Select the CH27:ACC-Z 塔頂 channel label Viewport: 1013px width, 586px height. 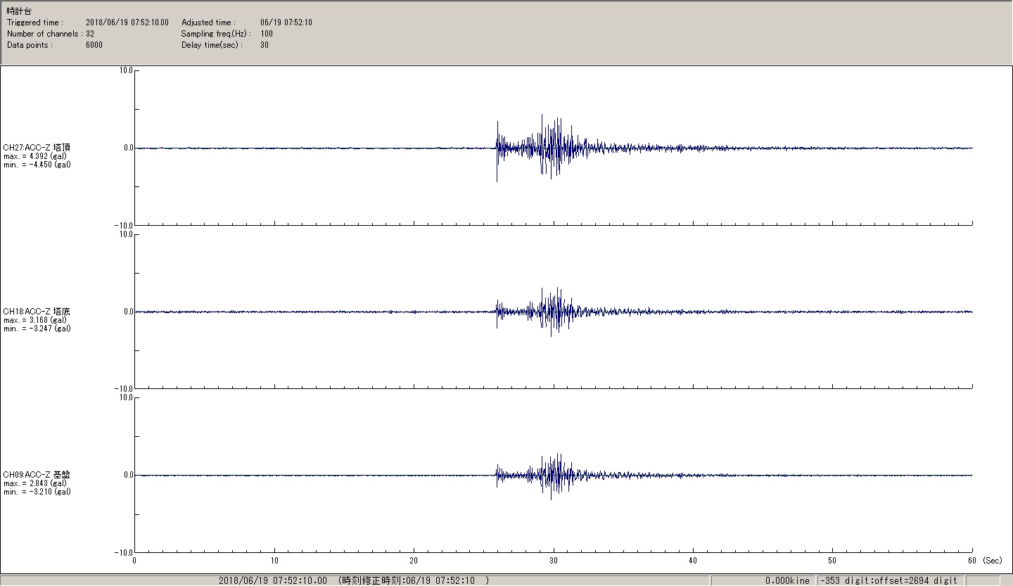click(37, 148)
